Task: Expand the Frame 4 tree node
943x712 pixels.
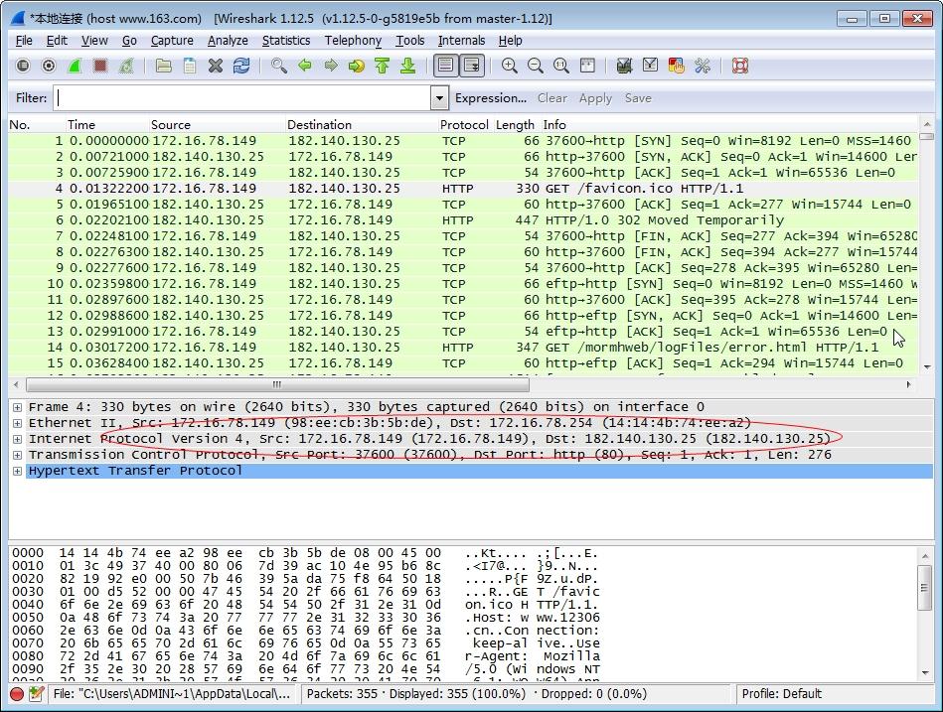Action: coord(18,407)
